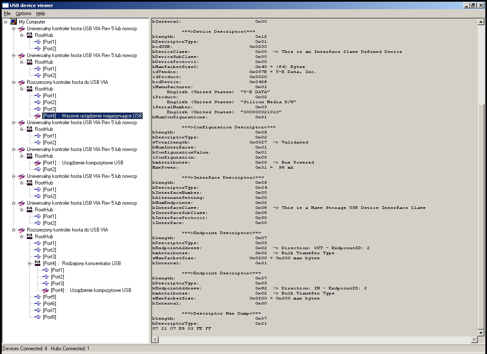
Task: Open the Help menu
Action: pos(40,13)
